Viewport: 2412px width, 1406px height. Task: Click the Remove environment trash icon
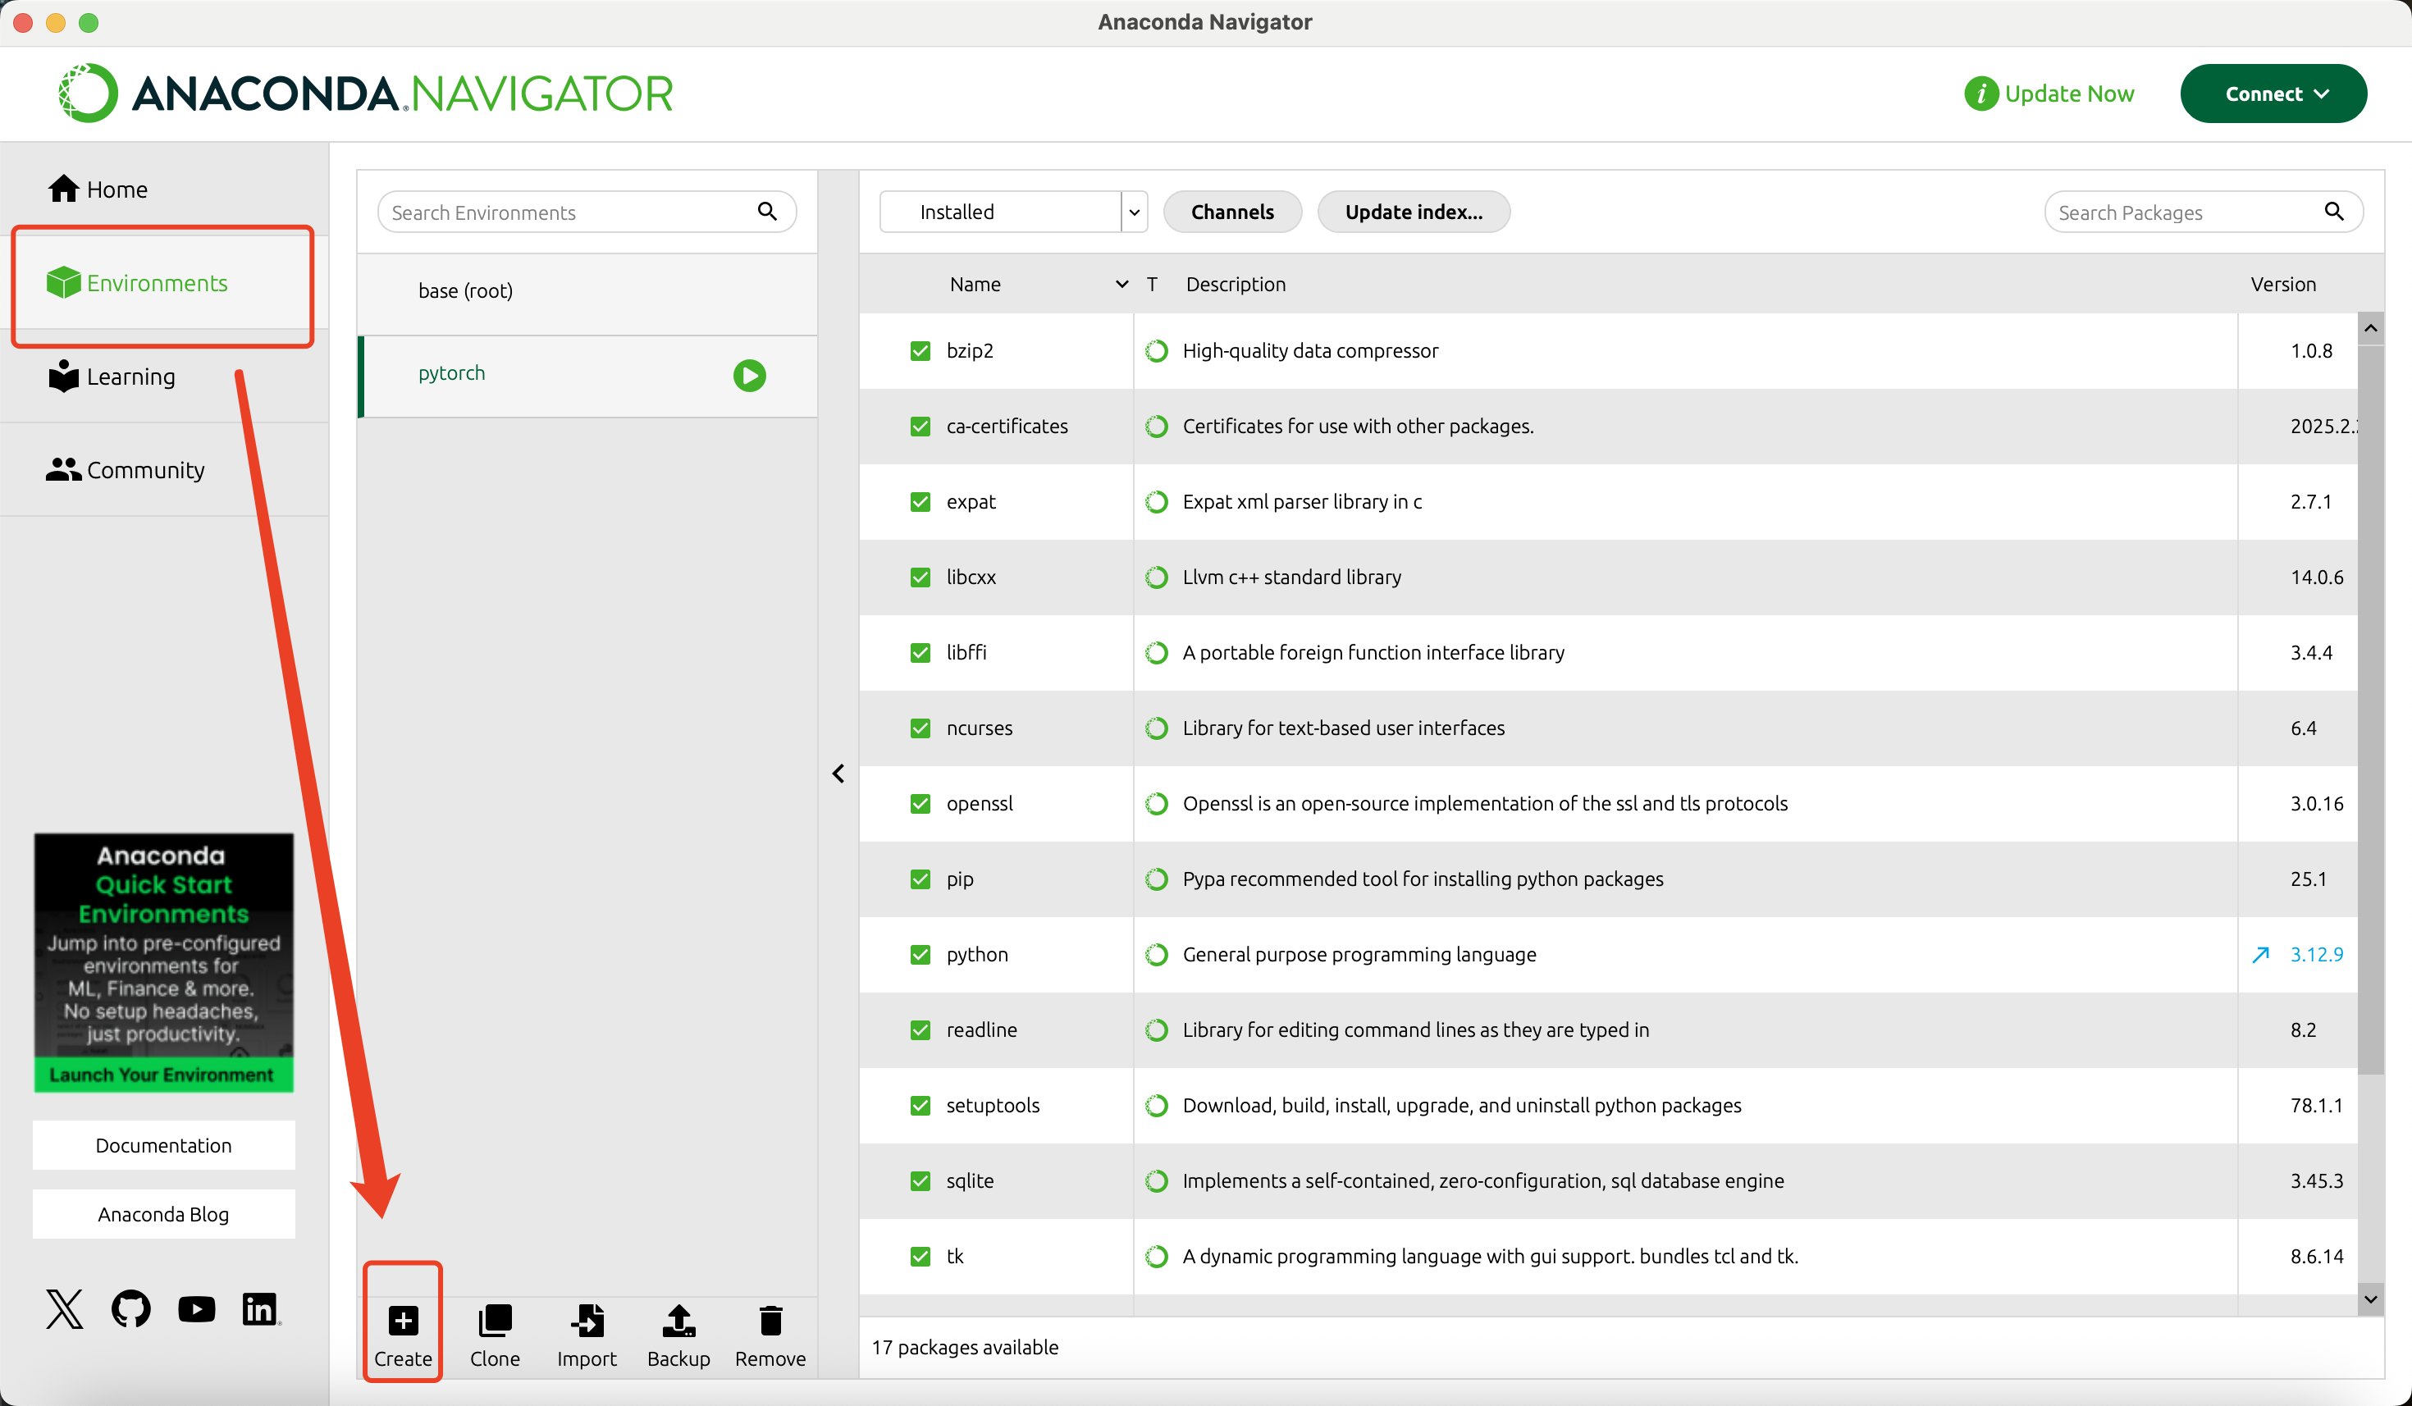770,1321
